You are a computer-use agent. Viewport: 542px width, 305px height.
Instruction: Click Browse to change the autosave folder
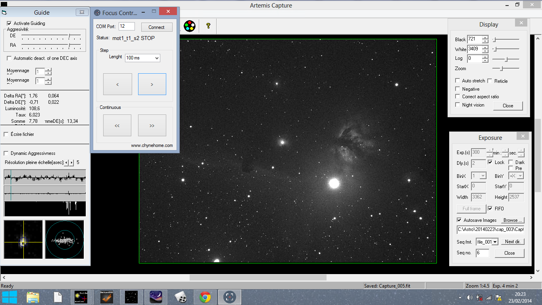[x=512, y=220]
